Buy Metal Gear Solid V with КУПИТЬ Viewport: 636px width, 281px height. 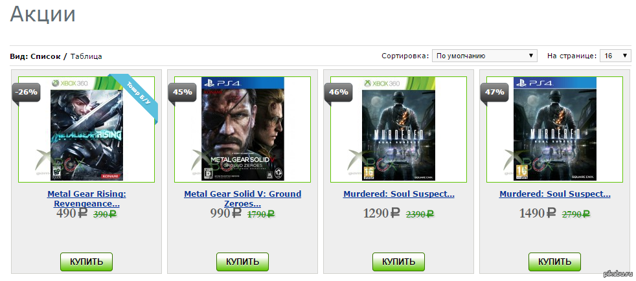pos(243,262)
